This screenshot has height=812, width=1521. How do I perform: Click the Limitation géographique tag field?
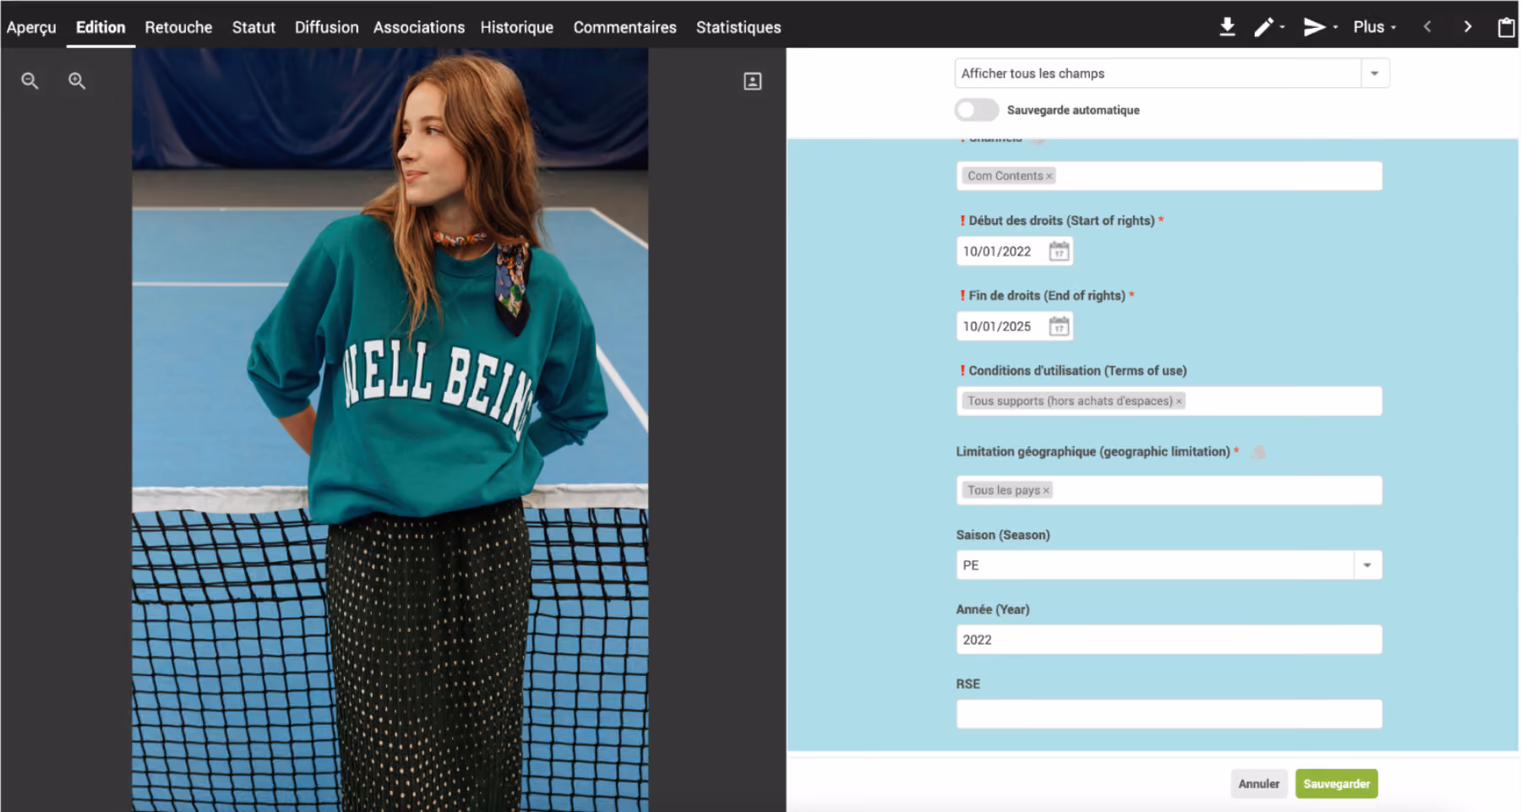pos(1169,490)
